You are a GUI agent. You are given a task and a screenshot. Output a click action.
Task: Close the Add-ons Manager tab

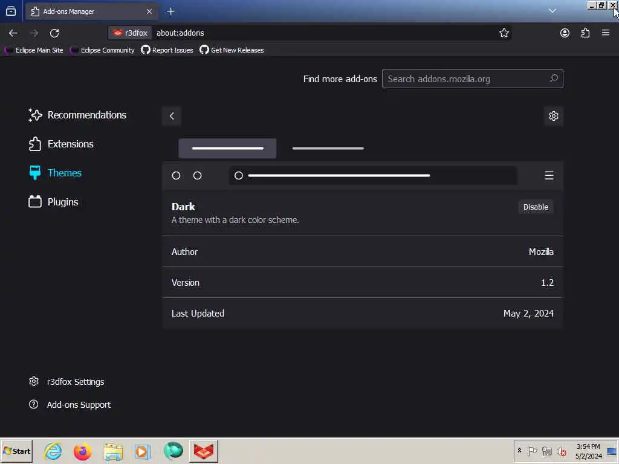(x=149, y=11)
